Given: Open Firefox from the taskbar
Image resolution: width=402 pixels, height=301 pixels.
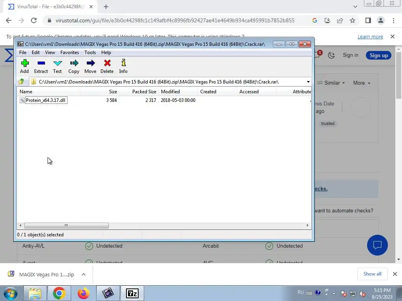Looking at the screenshot, I should click(84, 293).
